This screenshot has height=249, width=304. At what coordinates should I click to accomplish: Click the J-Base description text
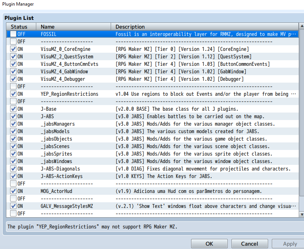(x=177, y=109)
